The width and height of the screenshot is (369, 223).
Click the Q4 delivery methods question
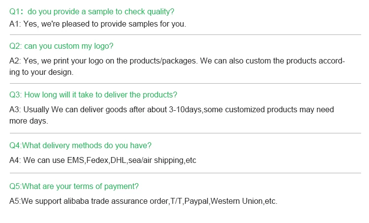click(80, 145)
